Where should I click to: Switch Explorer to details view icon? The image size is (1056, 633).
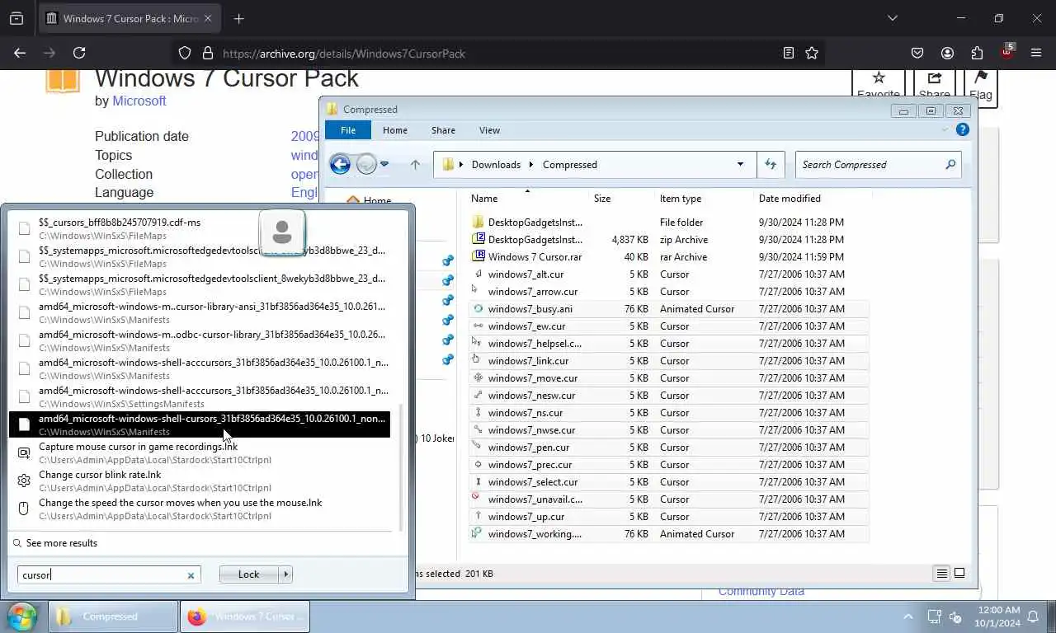(x=941, y=573)
